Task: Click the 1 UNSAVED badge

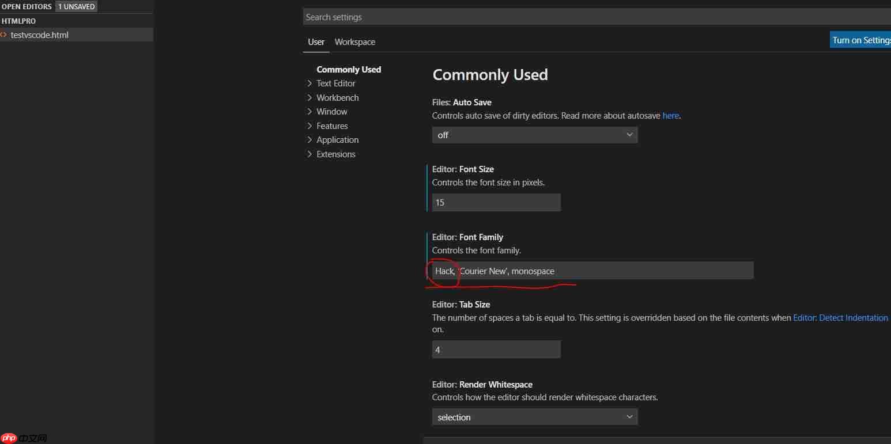Action: (x=76, y=7)
